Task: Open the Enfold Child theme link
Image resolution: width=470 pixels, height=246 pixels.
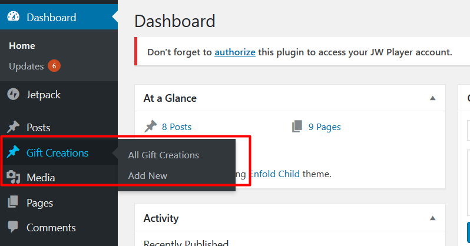Action: tap(274, 174)
